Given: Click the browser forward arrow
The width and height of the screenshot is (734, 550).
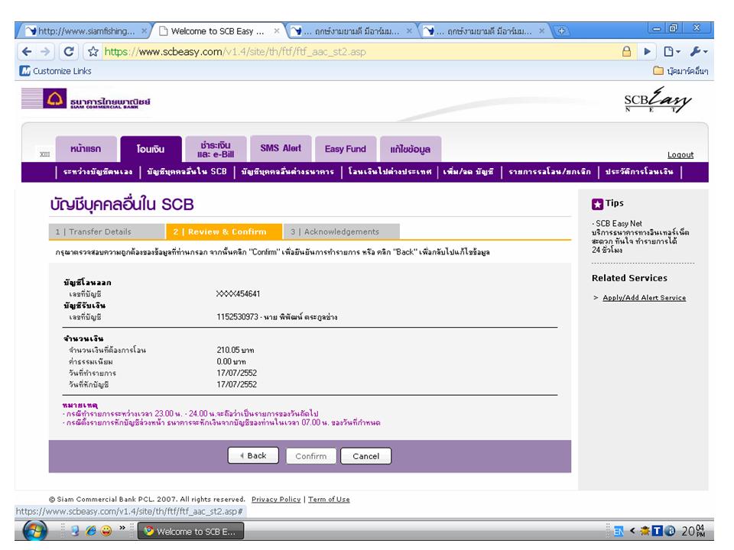Looking at the screenshot, I should coord(45,51).
